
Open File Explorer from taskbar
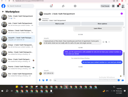click(x=27, y=87)
